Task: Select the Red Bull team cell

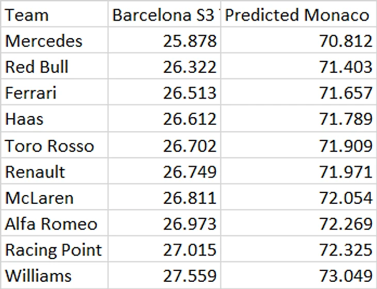Action: click(x=54, y=67)
